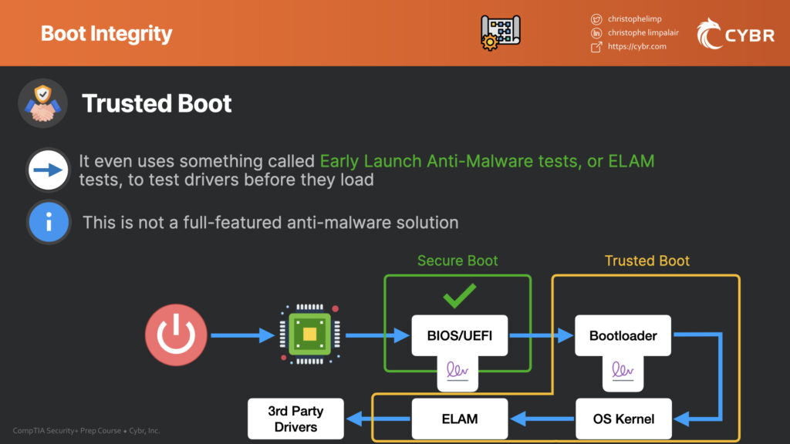Click the CompTIA Security+ Prep Course footer

pos(86,430)
